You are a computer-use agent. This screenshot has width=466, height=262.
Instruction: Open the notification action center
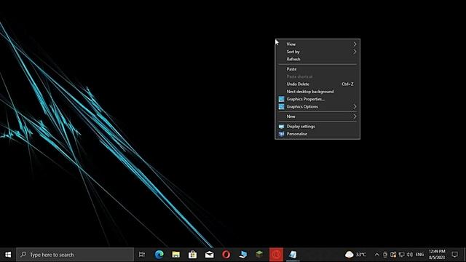click(x=454, y=255)
